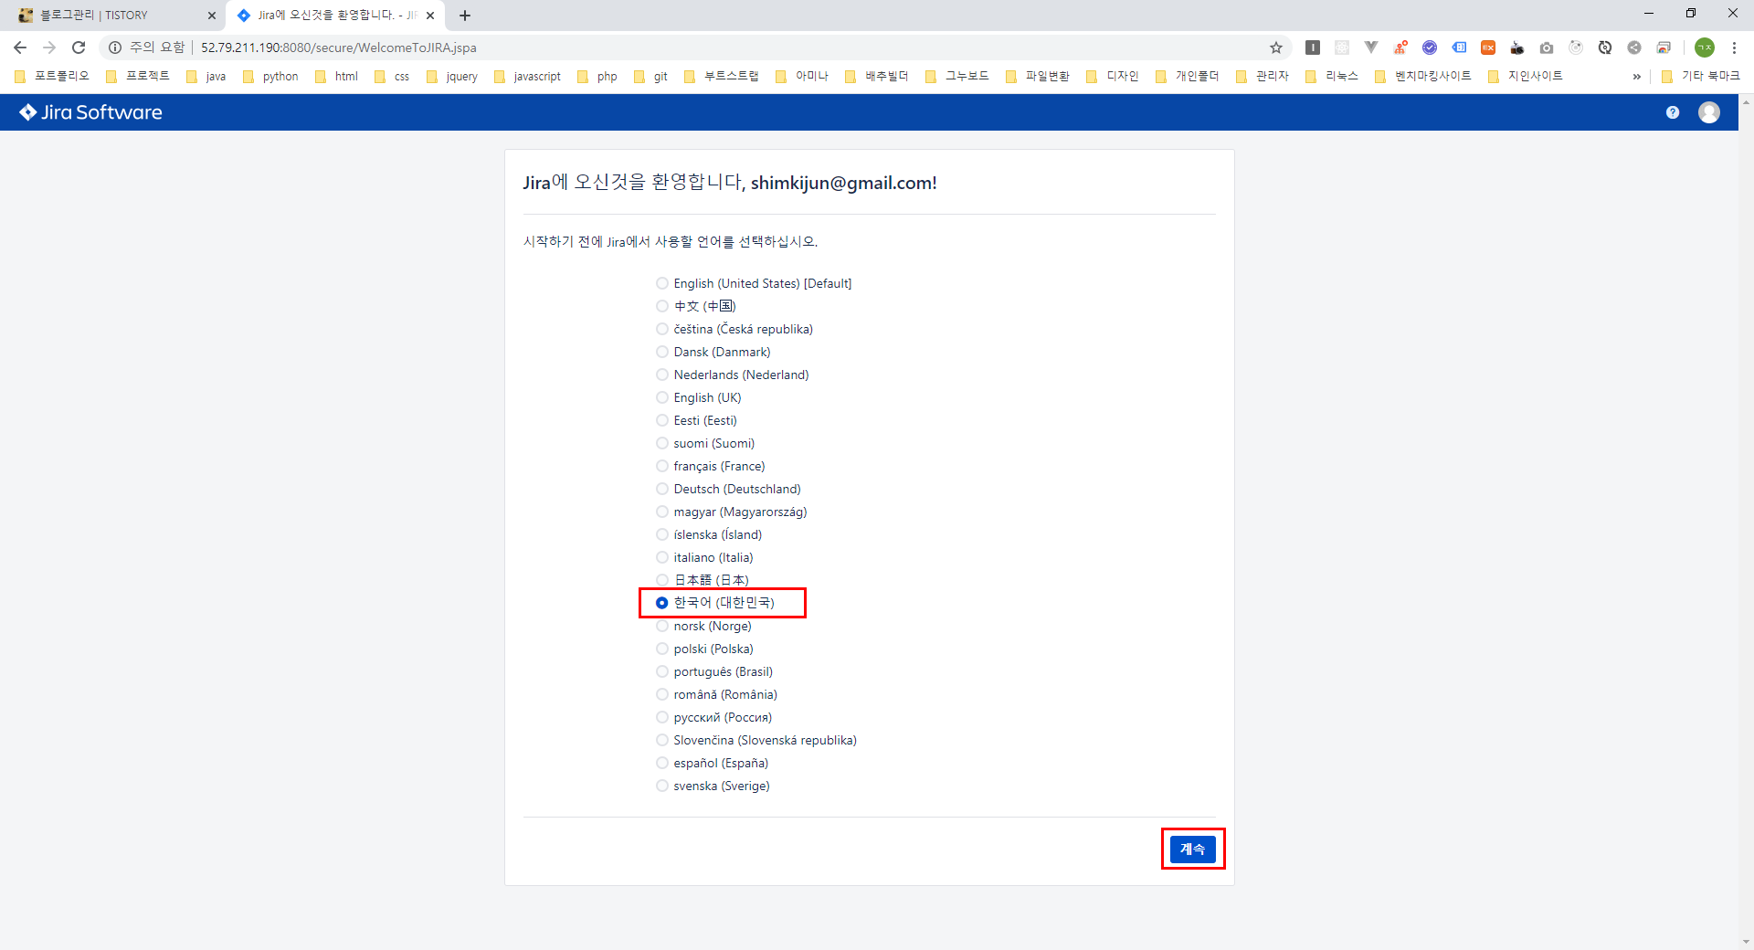Open the css bookmark folder
Screen dimensions: 1754x950
(393, 77)
